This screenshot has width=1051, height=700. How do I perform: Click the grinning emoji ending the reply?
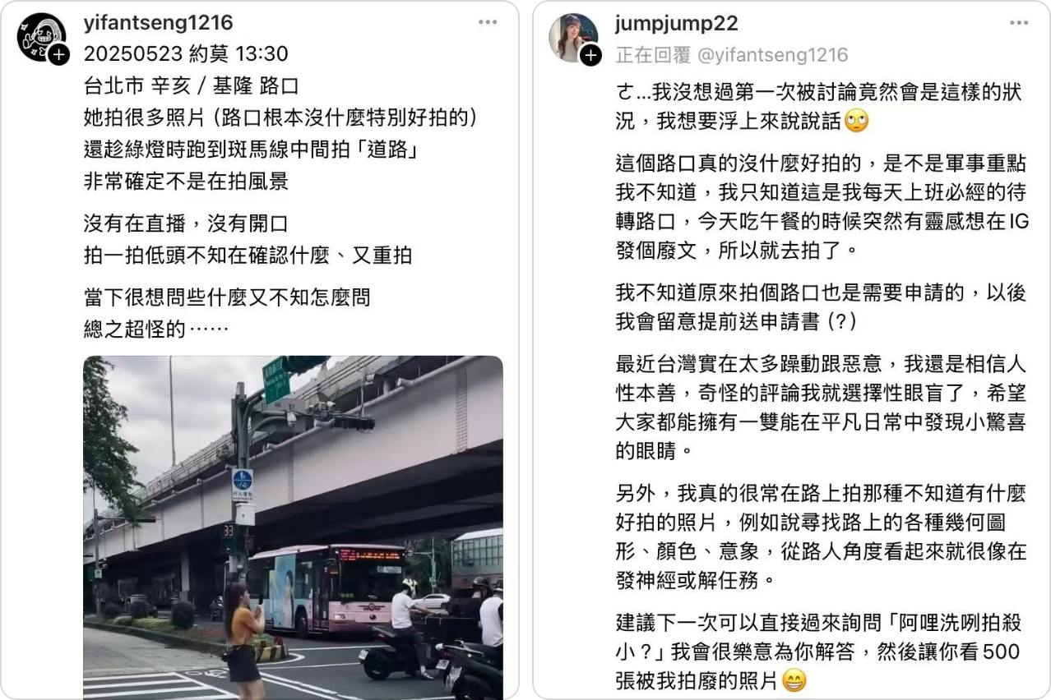click(794, 681)
